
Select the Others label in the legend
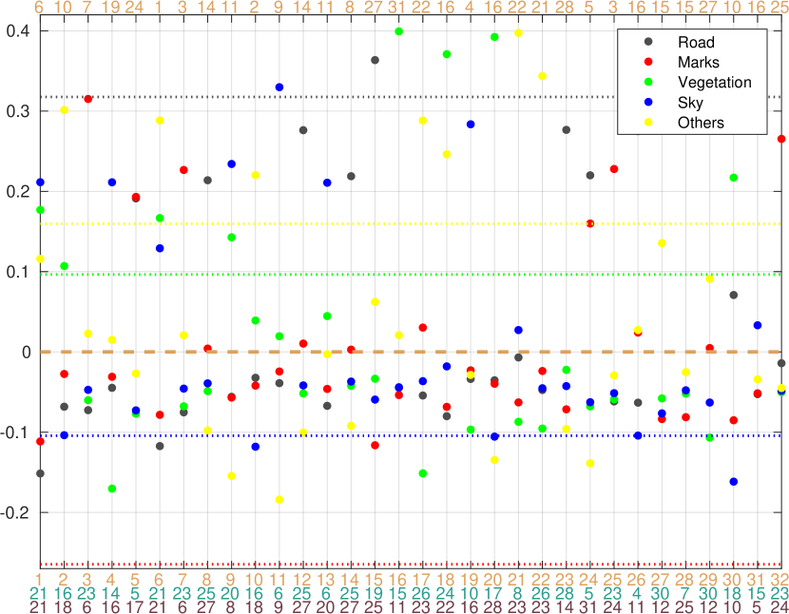point(701,123)
